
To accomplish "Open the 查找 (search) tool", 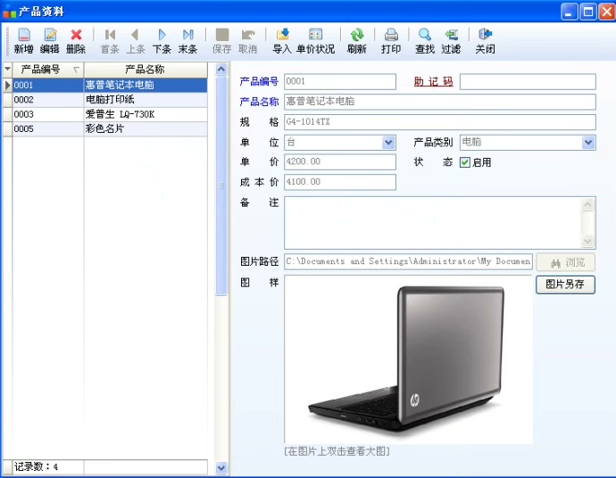I will click(425, 40).
